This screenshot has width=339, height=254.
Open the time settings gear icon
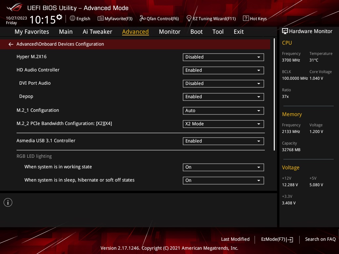[59, 17]
